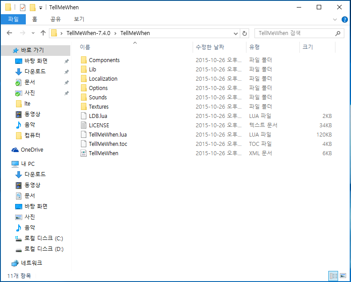
Task: Open 로컬 디스크 (D:) drive
Action: coord(44,249)
